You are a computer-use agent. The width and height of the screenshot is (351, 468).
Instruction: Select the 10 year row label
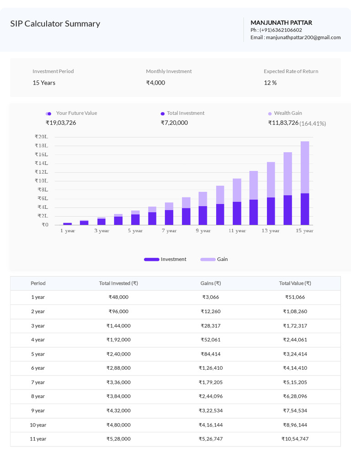tap(38, 425)
